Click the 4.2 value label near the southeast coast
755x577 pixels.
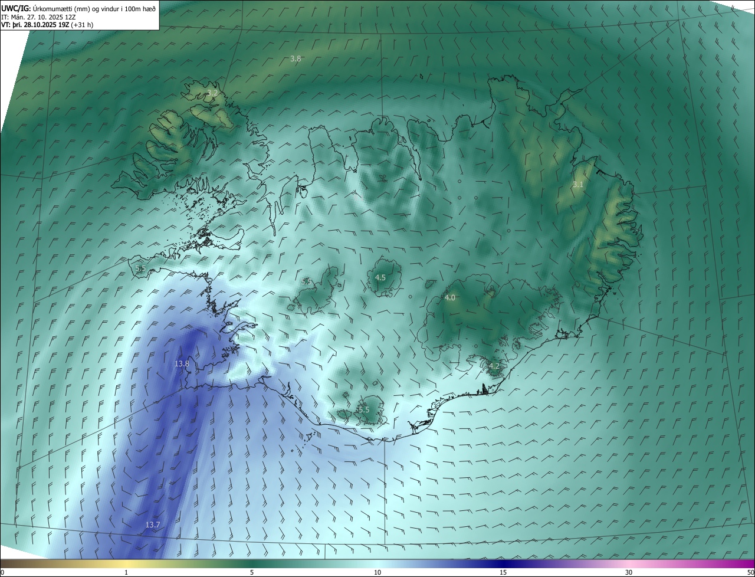[x=494, y=366]
